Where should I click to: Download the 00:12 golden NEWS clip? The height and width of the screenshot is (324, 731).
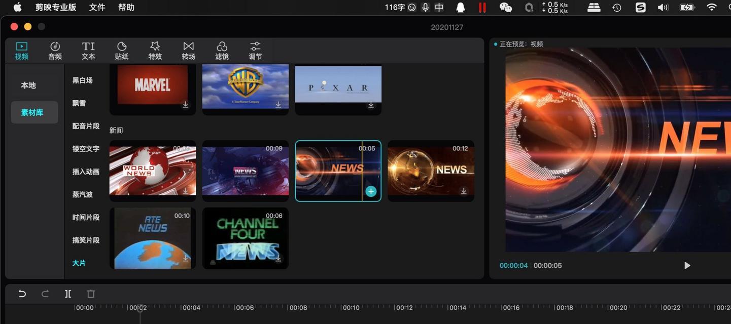click(x=464, y=191)
